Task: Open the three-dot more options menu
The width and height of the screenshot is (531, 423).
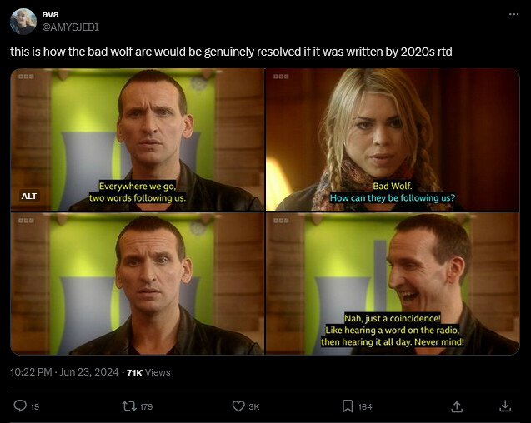Action: click(513, 14)
